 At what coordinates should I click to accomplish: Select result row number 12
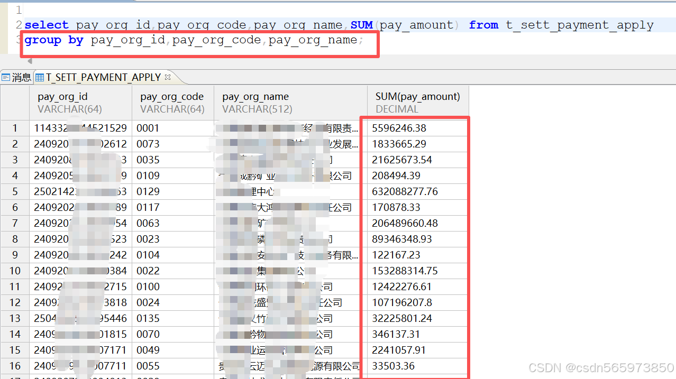[x=15, y=302]
